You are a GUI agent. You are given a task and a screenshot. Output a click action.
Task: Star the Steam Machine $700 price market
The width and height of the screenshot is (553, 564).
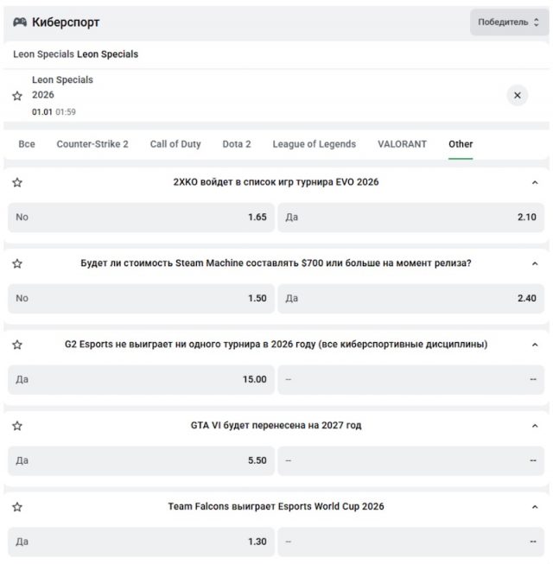17,263
